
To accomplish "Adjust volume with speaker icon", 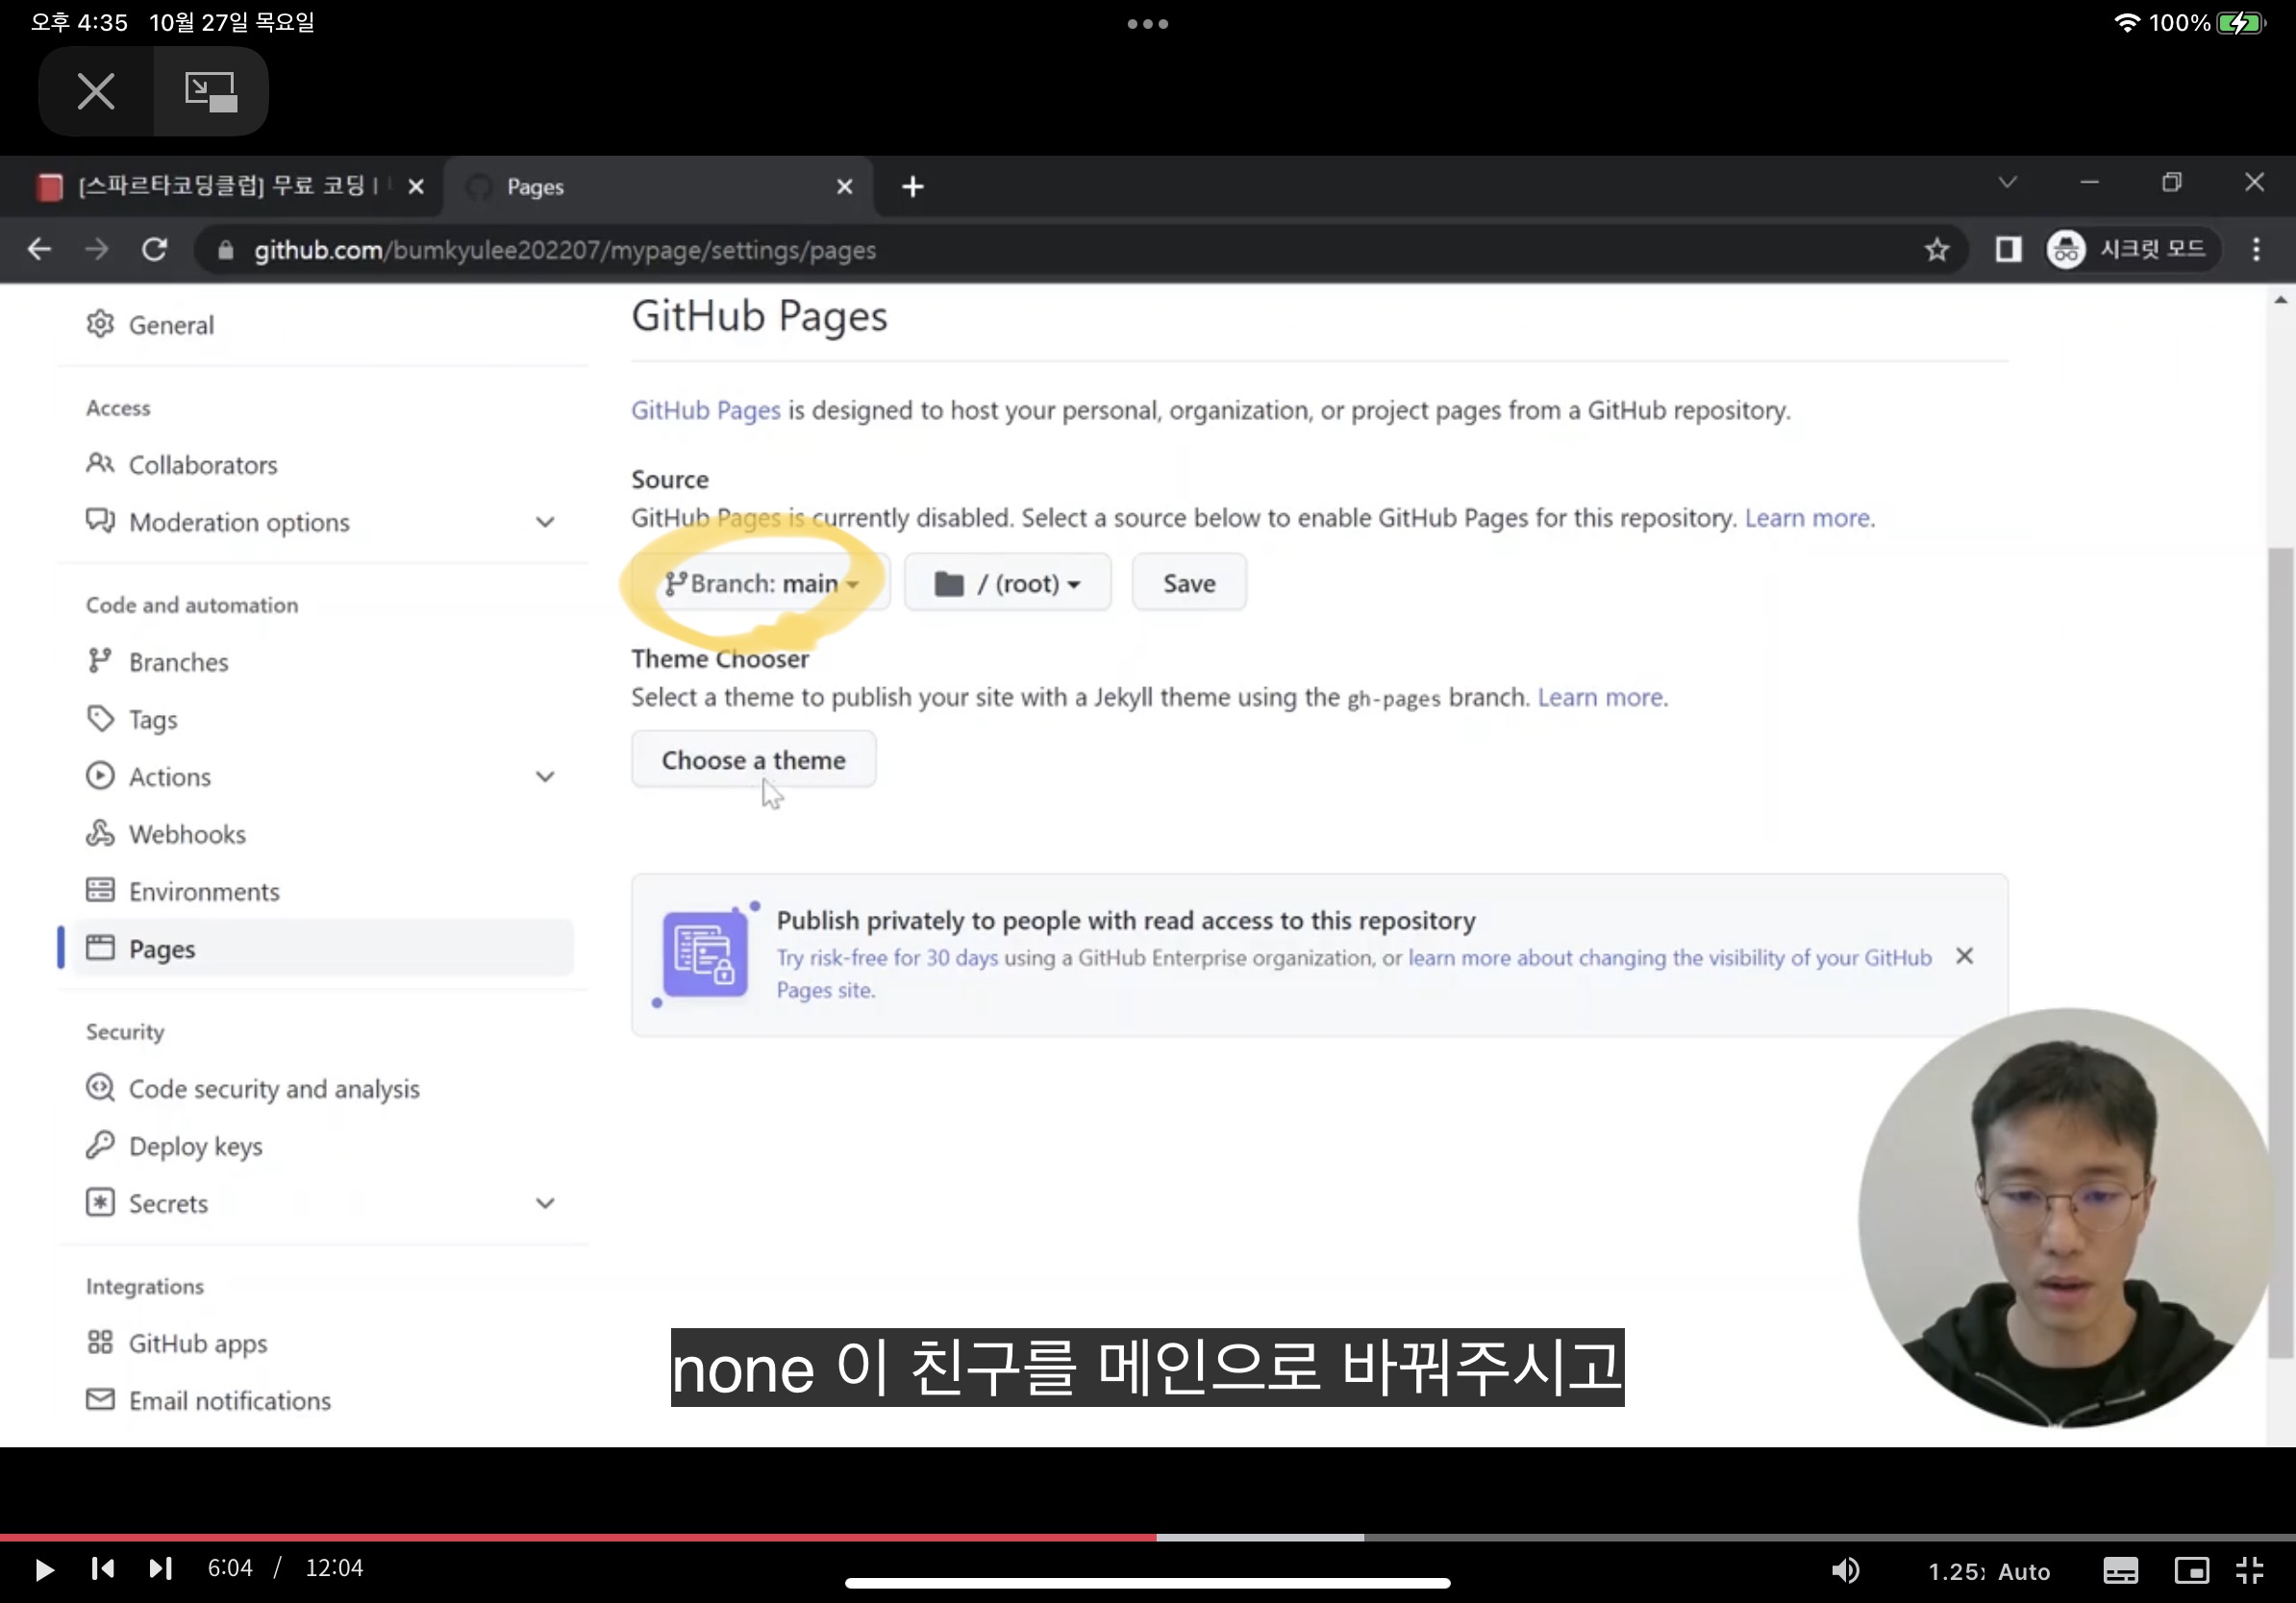I will tap(1845, 1570).
